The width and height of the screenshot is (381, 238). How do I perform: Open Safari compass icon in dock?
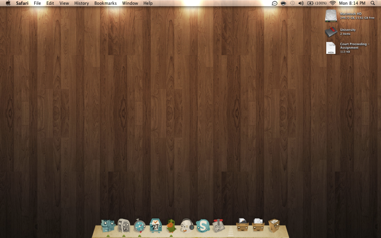tap(140, 226)
